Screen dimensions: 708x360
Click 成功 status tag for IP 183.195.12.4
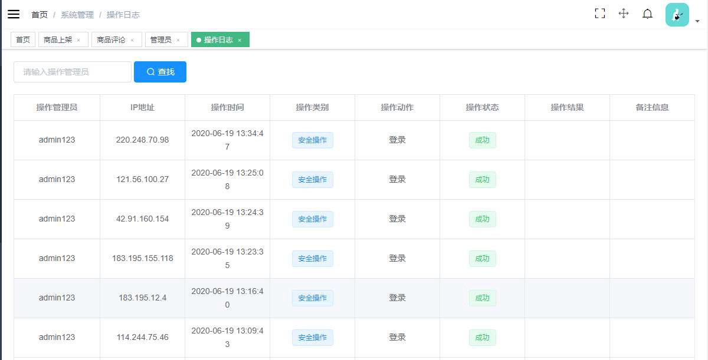tap(482, 298)
